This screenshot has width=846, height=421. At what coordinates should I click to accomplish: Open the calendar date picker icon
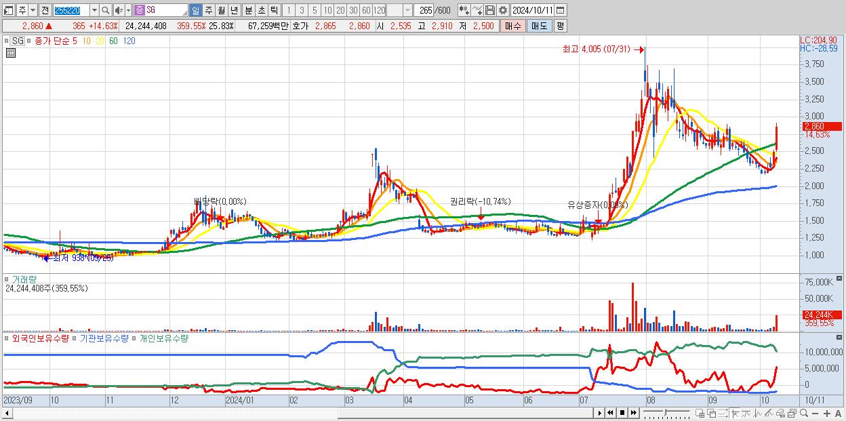coord(560,10)
